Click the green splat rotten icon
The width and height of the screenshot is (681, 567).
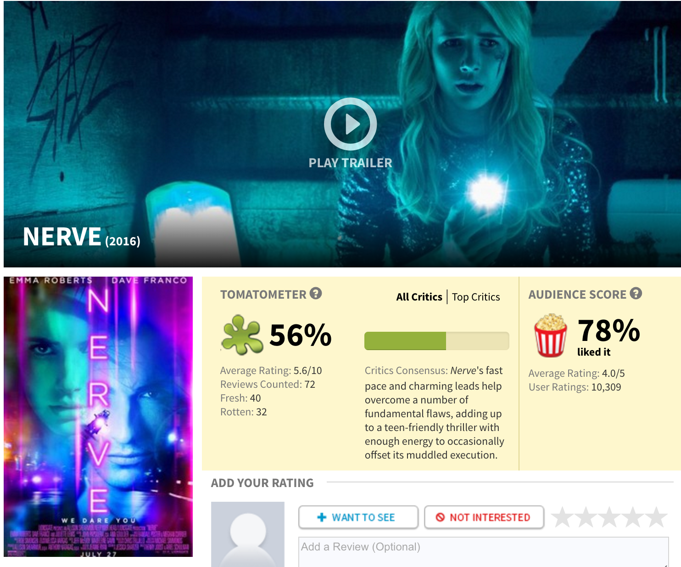pyautogui.click(x=241, y=335)
